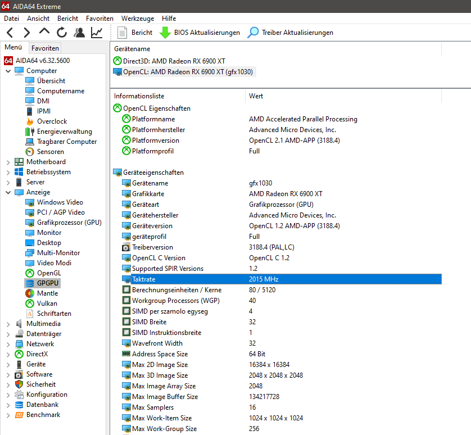
Task: Open the Favoriten menu
Action: point(99,19)
